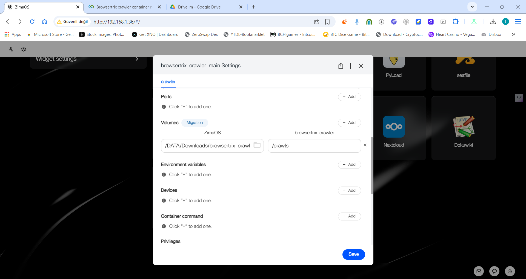Click the export icon in Settings header
Screen dimensions: 526x279
coord(341,66)
